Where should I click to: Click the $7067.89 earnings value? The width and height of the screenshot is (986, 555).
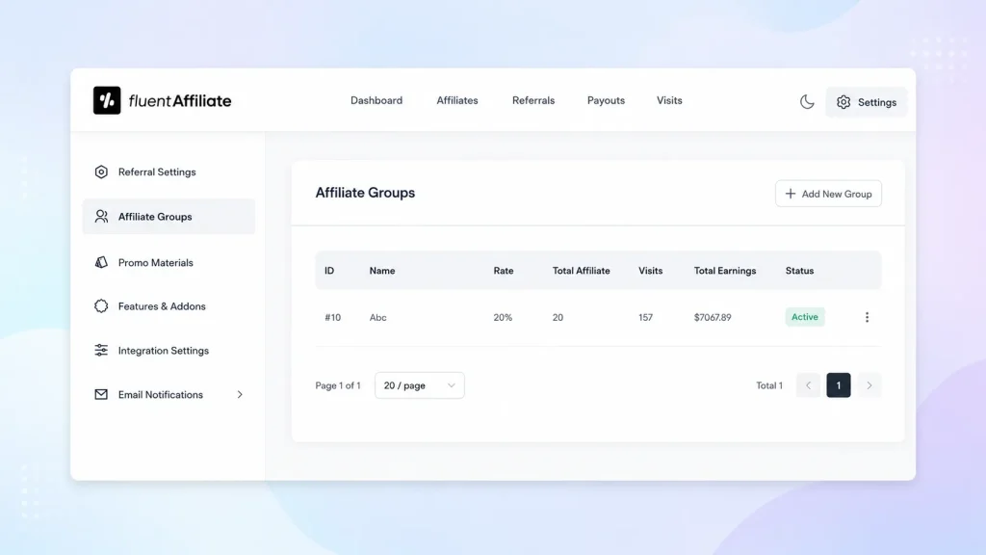click(713, 317)
